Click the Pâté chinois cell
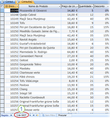110x118 pixels. 40,77
